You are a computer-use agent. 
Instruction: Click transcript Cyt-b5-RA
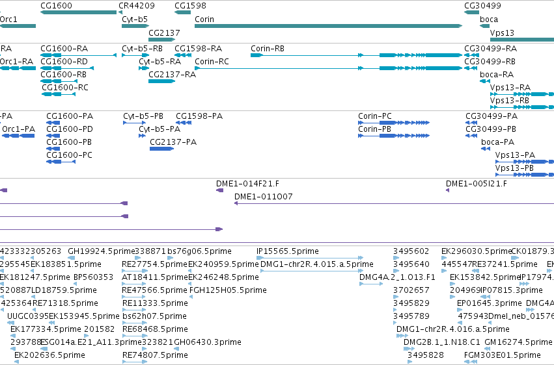click(144, 68)
